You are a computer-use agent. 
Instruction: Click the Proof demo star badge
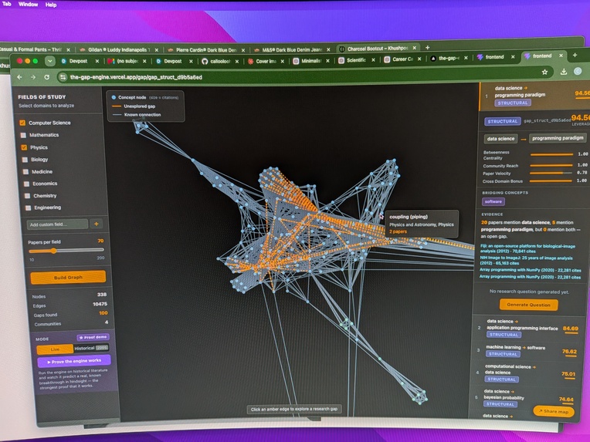(93, 337)
